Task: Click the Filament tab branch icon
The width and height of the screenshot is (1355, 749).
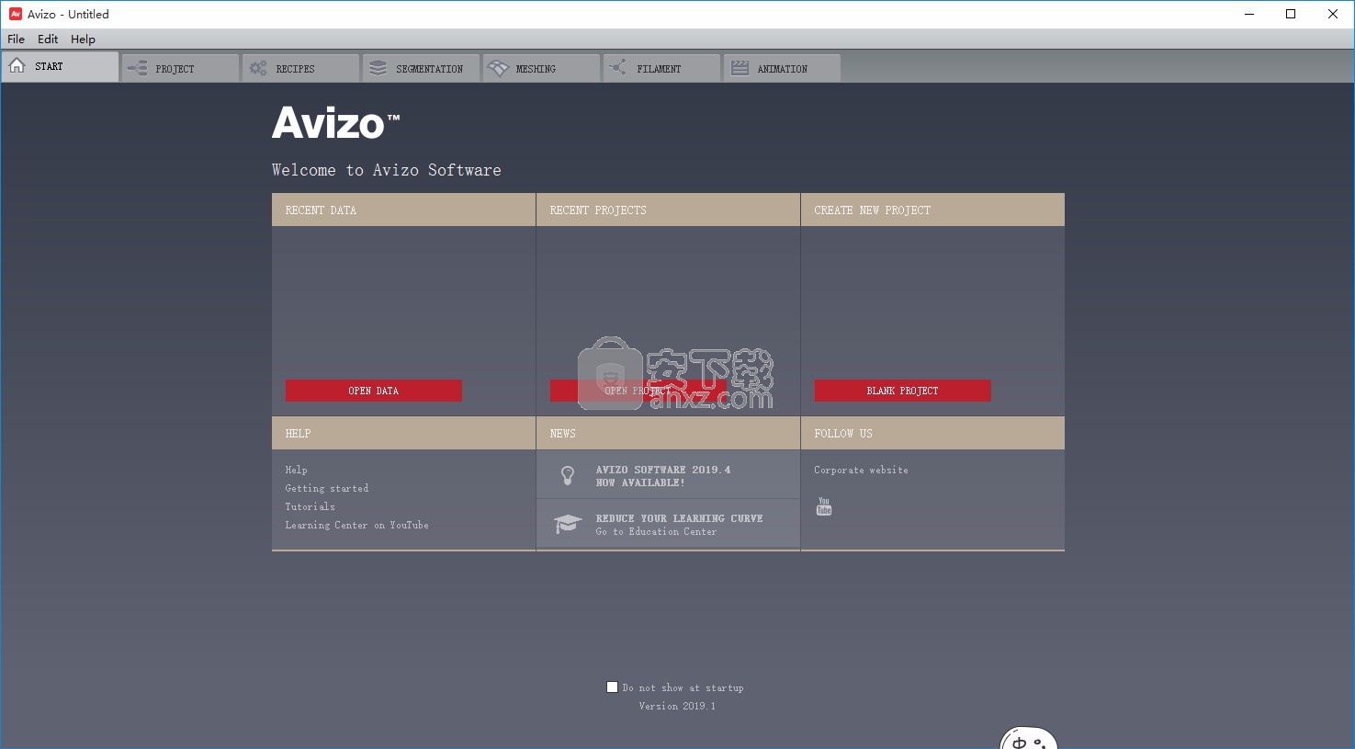Action: pos(618,67)
